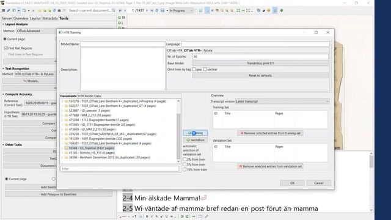
Task: Click the green TR status icon
Action: pos(119,18)
